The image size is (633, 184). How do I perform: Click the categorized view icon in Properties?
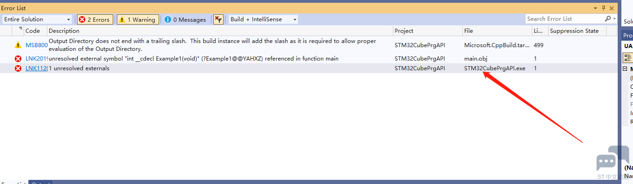coord(627,58)
